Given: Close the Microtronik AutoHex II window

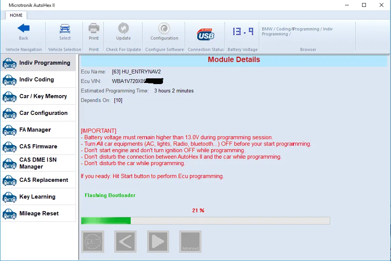Looking at the screenshot, I should [x=382, y=5].
